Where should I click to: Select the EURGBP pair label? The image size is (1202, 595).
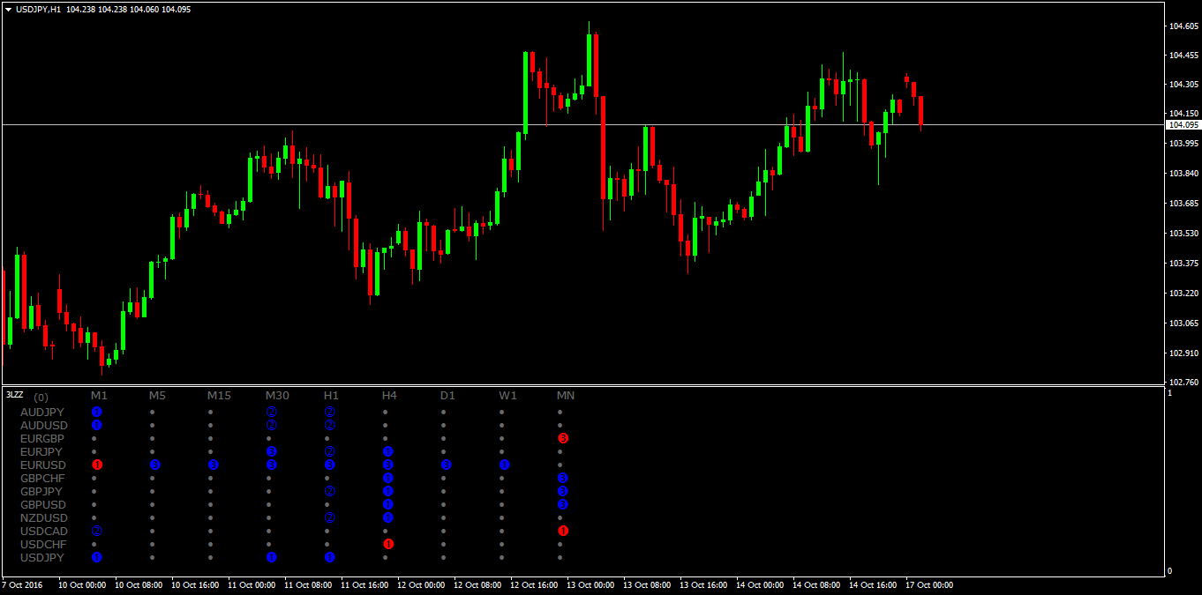(43, 438)
